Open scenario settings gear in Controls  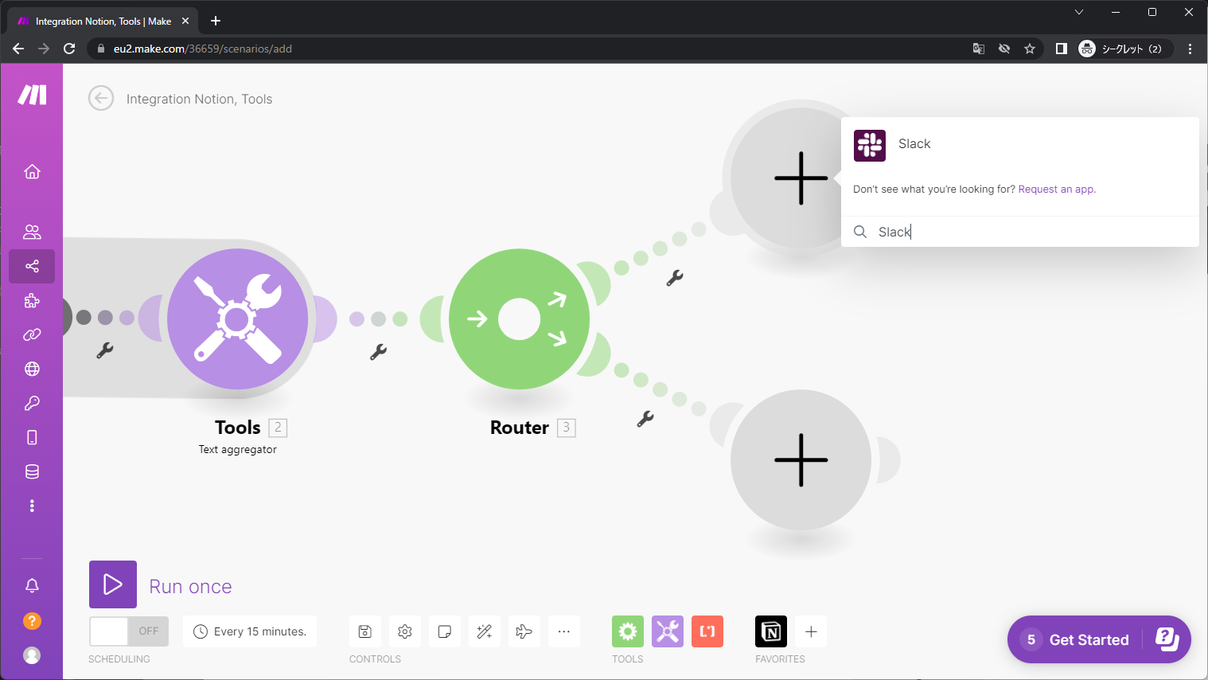(x=405, y=631)
